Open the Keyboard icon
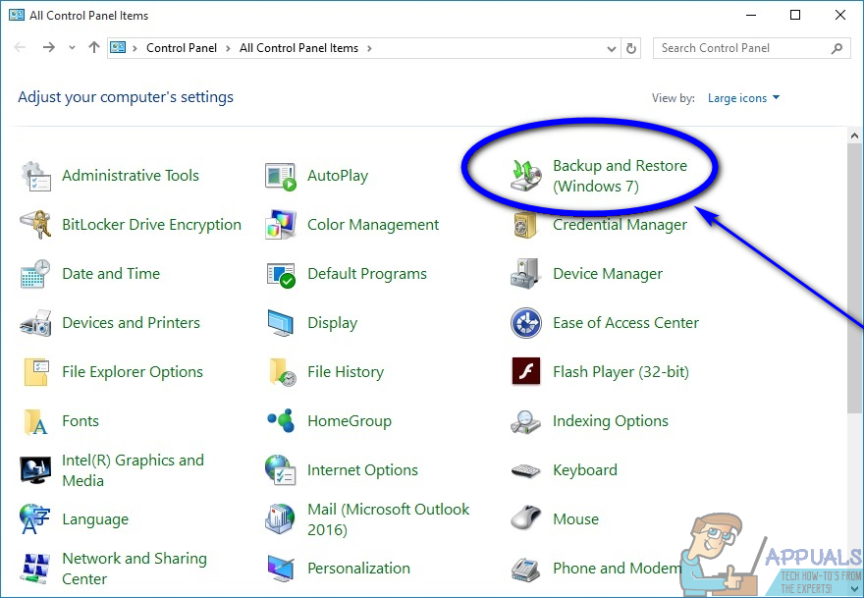The width and height of the screenshot is (864, 598). click(x=525, y=470)
